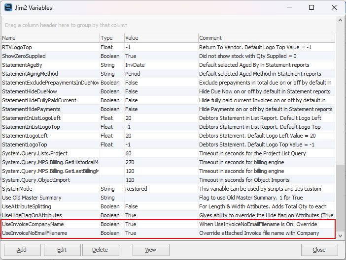Select the System.Query.Lists.Project row
Image resolution: width=346 pixels, height=260 pixels.
point(168,153)
